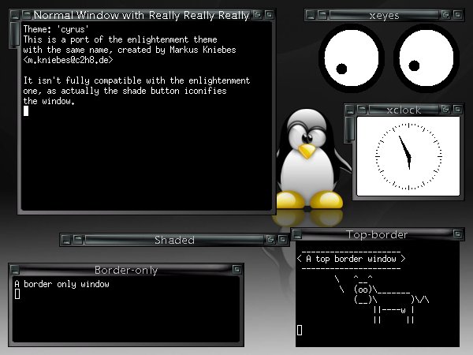Click the m.kniebes@c2h8.de email text
473x355 pixels.
[68, 60]
